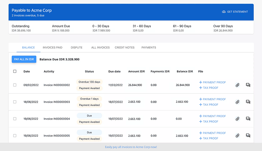Add payment proof for Invoice IN00000002

[213, 82]
